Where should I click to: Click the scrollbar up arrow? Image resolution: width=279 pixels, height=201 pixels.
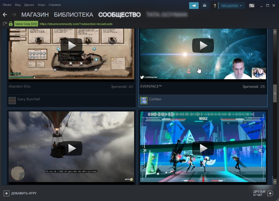(x=275, y=32)
